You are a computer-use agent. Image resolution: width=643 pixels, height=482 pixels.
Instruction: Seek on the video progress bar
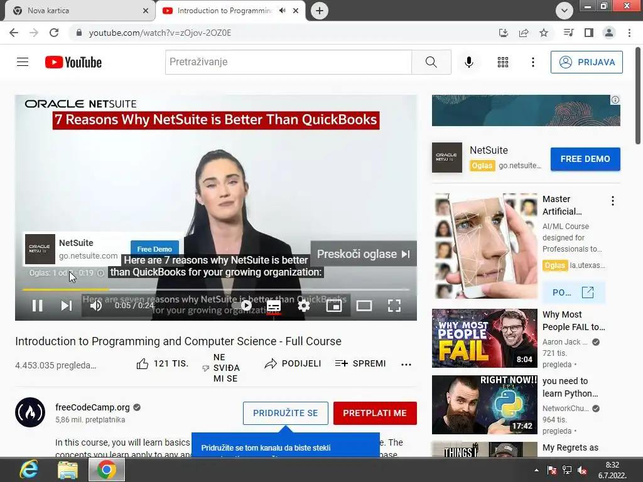tap(216, 289)
